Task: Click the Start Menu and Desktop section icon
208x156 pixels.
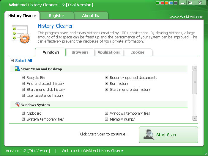Action: point(17,69)
